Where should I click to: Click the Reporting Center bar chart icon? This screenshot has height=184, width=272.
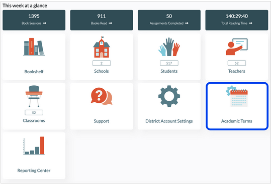tap(34, 145)
